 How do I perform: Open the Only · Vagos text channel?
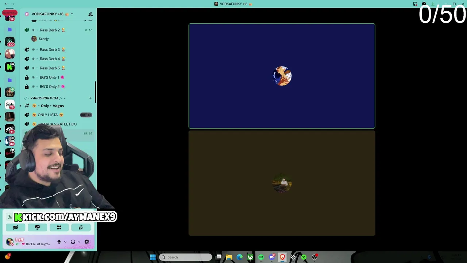[58, 106]
